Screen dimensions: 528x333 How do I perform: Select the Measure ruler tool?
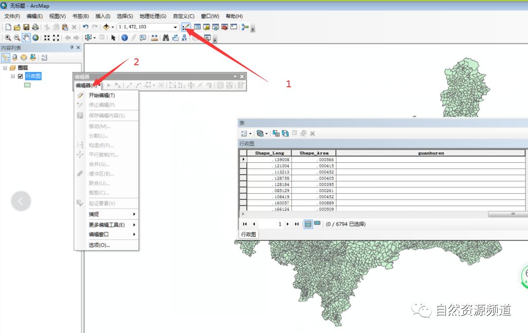coord(155,38)
